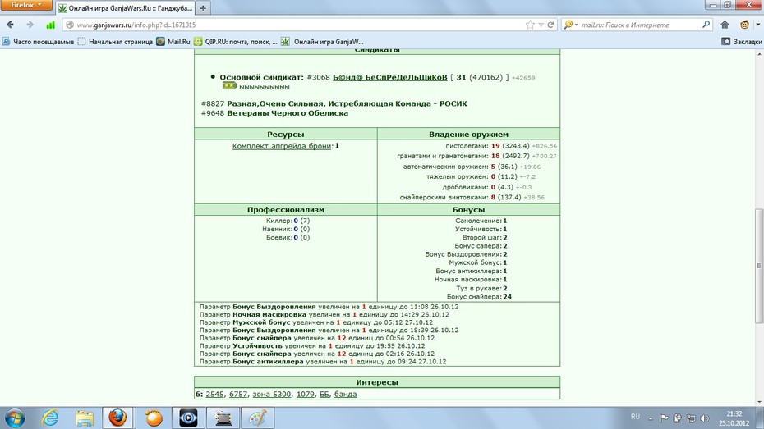Open the Firefox menu dropdown
The height and width of the screenshot is (429, 764).
click(25, 6)
